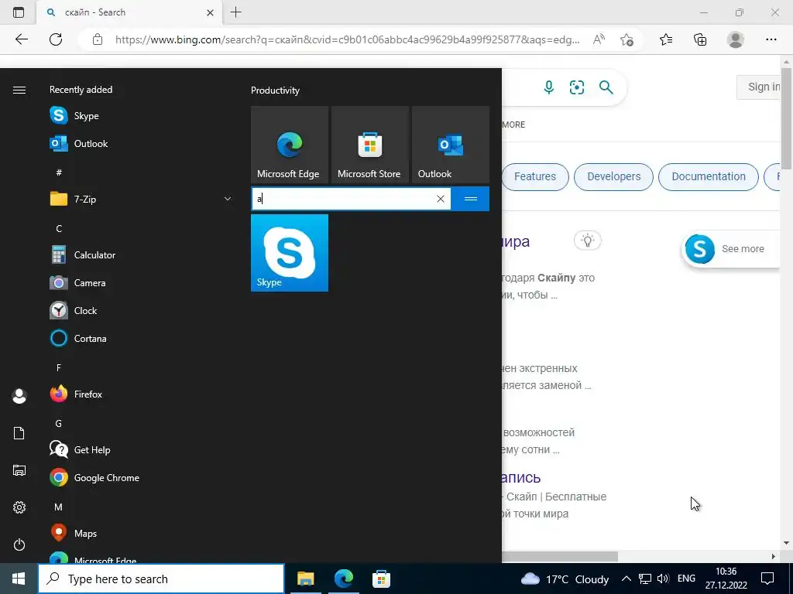Open File Explorer from the taskbar
This screenshot has height=594, width=793.
click(305, 579)
